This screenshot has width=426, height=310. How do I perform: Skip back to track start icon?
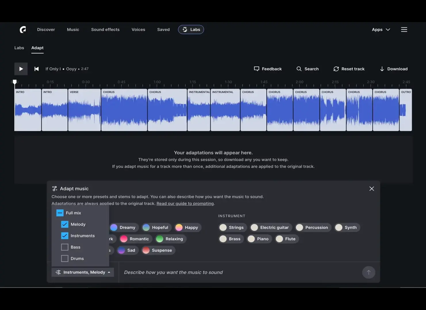(36, 69)
